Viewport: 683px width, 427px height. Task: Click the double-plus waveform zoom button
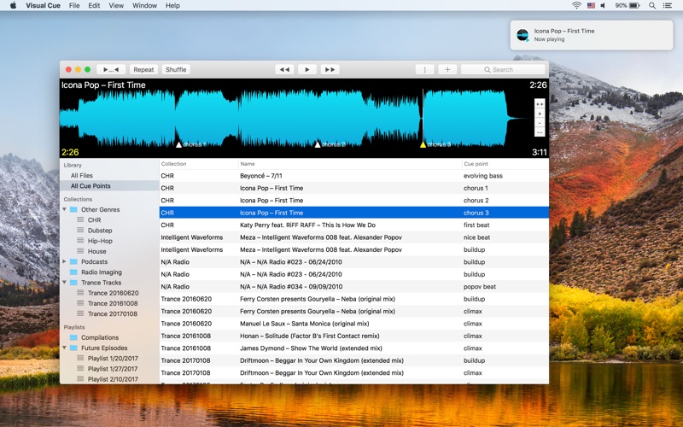540,103
